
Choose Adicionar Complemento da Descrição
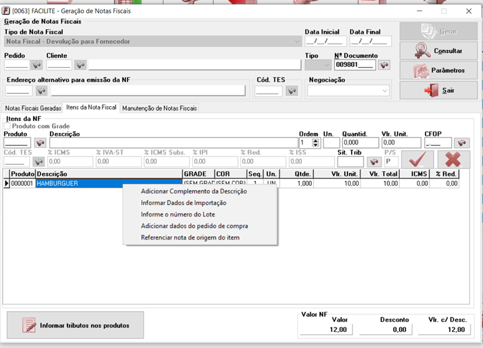tap(194, 191)
